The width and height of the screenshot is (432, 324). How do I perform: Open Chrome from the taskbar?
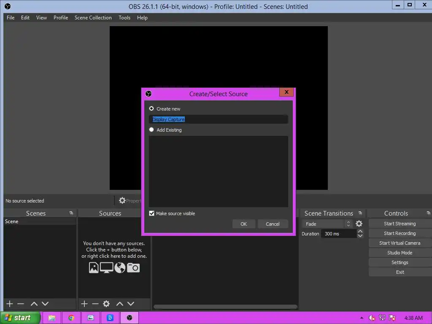coord(71,318)
